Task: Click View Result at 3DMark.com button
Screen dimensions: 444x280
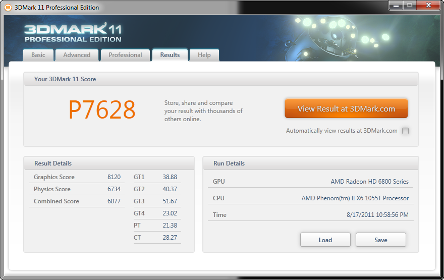Action: tap(346, 108)
